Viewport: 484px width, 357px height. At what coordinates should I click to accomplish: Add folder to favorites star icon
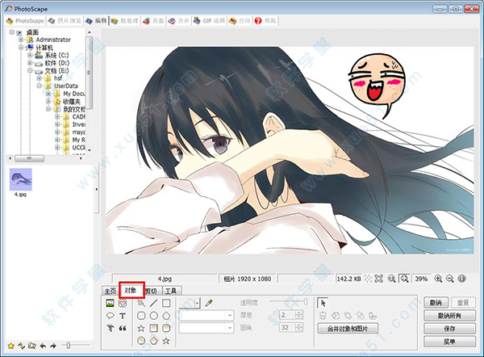pyautogui.click(x=11, y=346)
